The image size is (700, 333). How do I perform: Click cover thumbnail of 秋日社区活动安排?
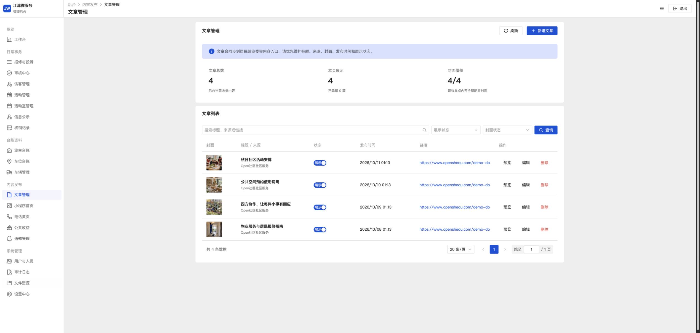214,163
